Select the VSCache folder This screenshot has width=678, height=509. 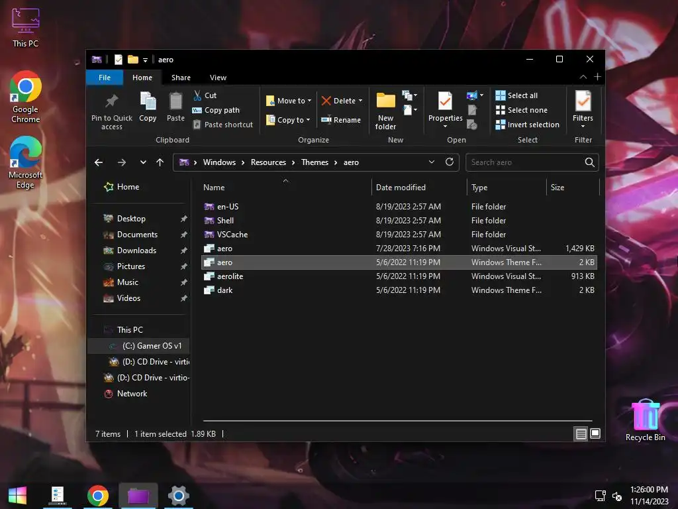[x=399, y=234]
